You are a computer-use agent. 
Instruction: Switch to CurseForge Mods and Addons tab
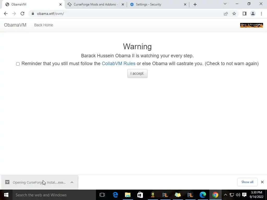coord(95,4)
